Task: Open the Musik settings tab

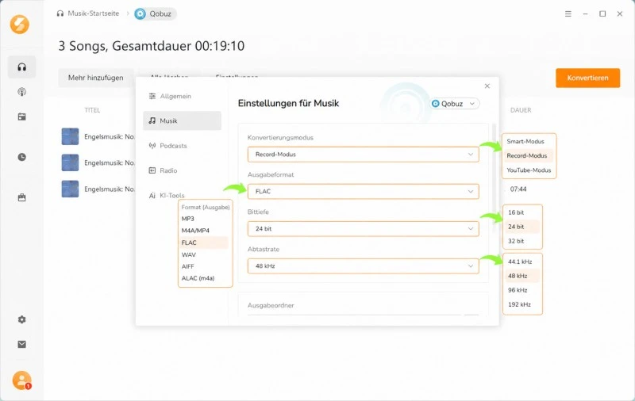Action: pyautogui.click(x=183, y=120)
